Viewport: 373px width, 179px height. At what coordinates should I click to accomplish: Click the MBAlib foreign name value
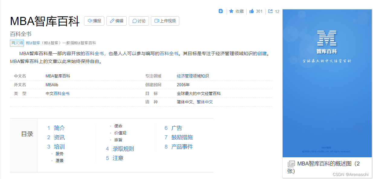coord(52,85)
